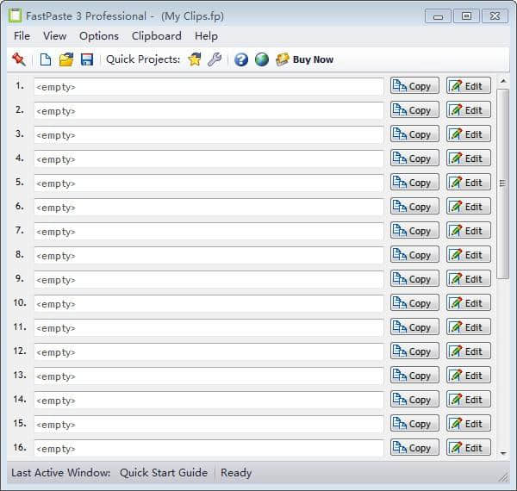Click the globe website icon
517x491 pixels.
(x=261, y=59)
